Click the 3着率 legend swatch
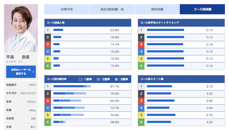Screen dimensions: 229x130 click(116, 79)
